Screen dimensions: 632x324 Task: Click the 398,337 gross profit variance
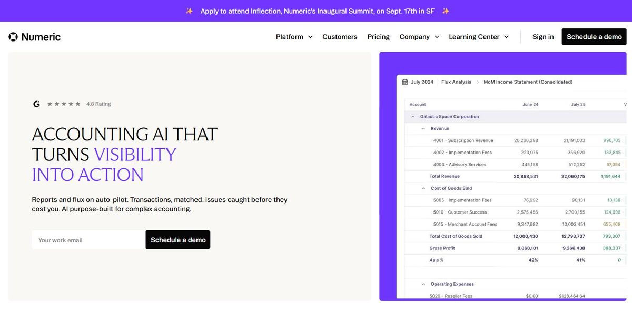(612, 248)
